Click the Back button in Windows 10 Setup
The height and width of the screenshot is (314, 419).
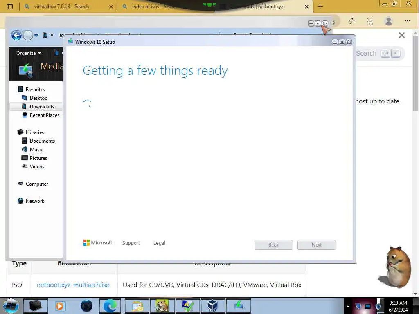(273, 245)
